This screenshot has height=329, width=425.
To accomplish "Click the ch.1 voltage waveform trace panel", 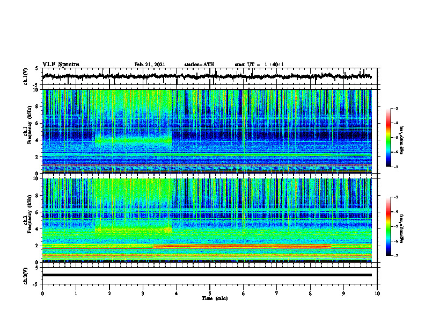I will [210, 76].
